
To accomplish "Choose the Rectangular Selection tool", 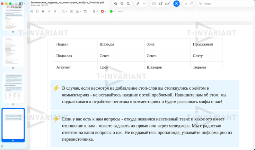I will [x=37, y=11].
